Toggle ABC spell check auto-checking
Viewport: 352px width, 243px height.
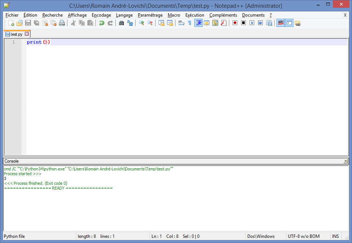coord(280,23)
